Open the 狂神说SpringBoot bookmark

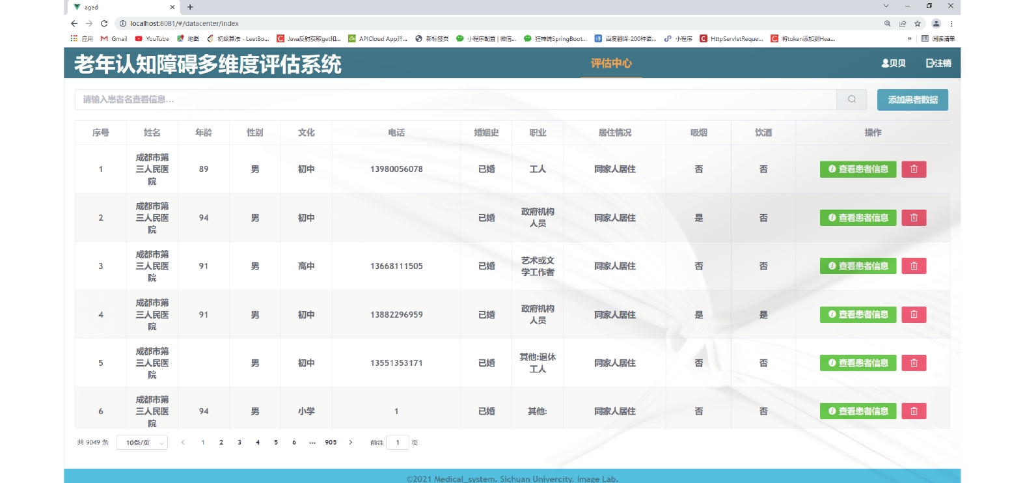tap(555, 38)
